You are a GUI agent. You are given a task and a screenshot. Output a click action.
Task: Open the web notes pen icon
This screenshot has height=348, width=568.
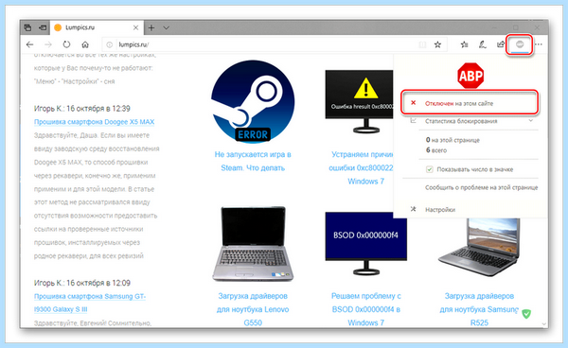point(482,44)
